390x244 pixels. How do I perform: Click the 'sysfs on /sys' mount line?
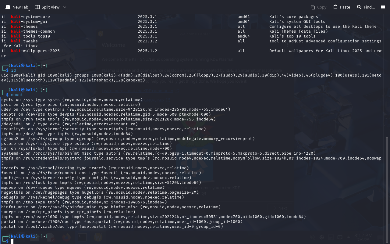(x=72, y=100)
